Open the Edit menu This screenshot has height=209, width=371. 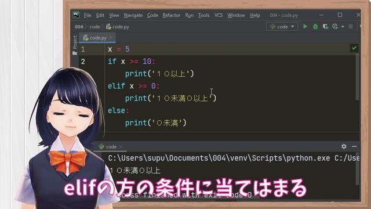pos(100,16)
